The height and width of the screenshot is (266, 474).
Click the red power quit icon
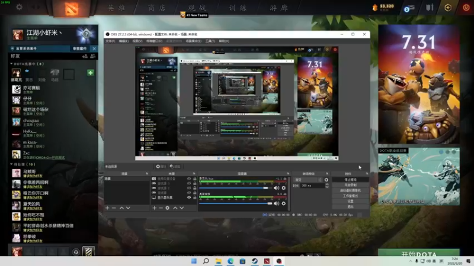pos(466,7)
